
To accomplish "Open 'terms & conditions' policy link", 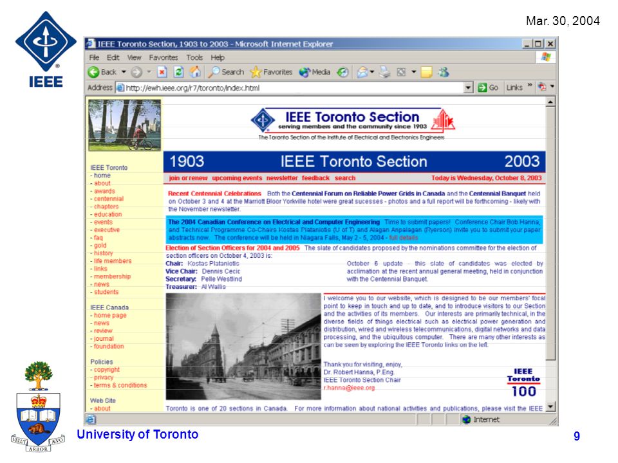I will point(120,385).
